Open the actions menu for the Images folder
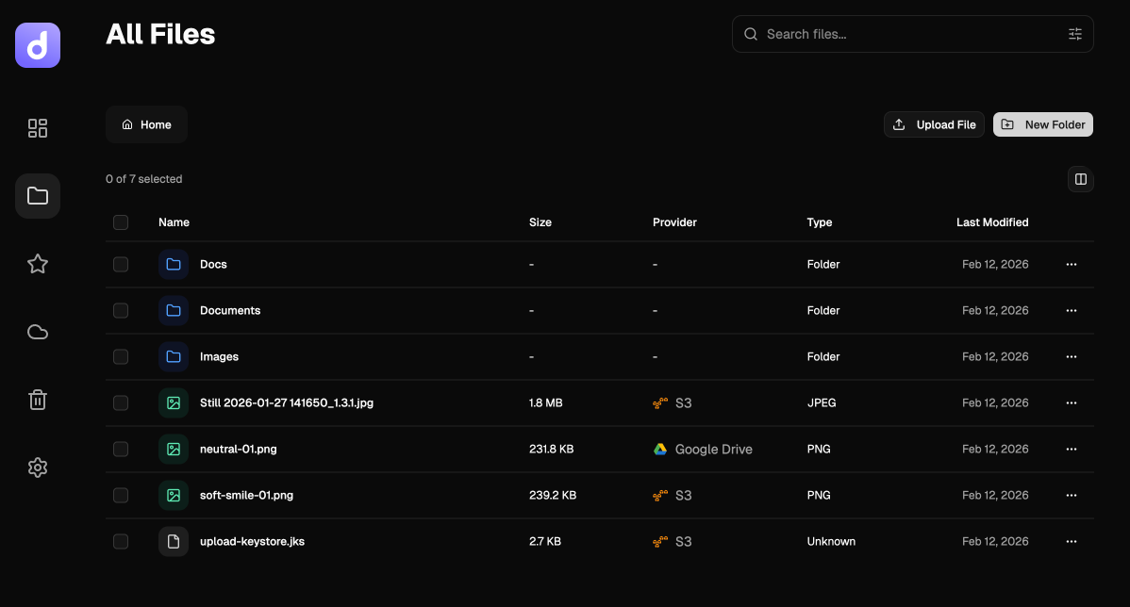 tap(1072, 356)
